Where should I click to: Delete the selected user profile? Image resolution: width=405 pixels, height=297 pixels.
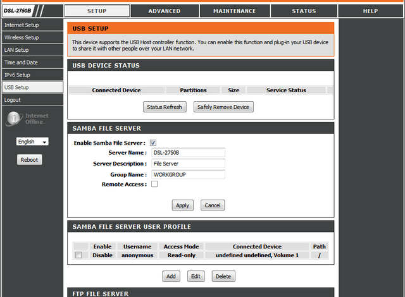pos(222,276)
